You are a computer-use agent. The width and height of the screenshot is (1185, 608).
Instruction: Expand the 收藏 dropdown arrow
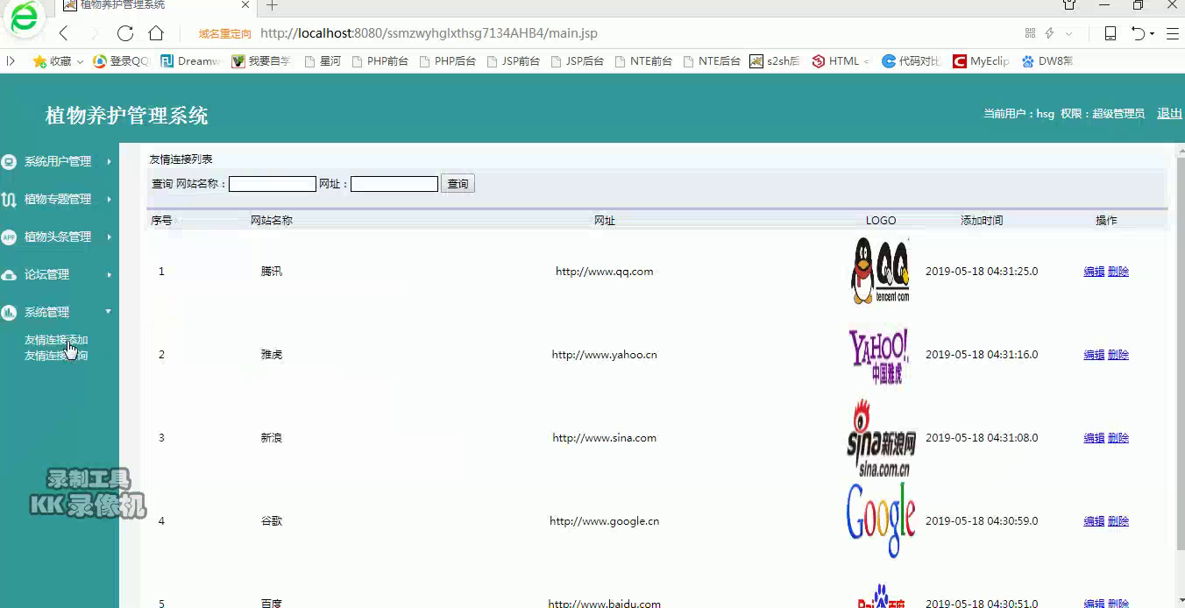(80, 62)
